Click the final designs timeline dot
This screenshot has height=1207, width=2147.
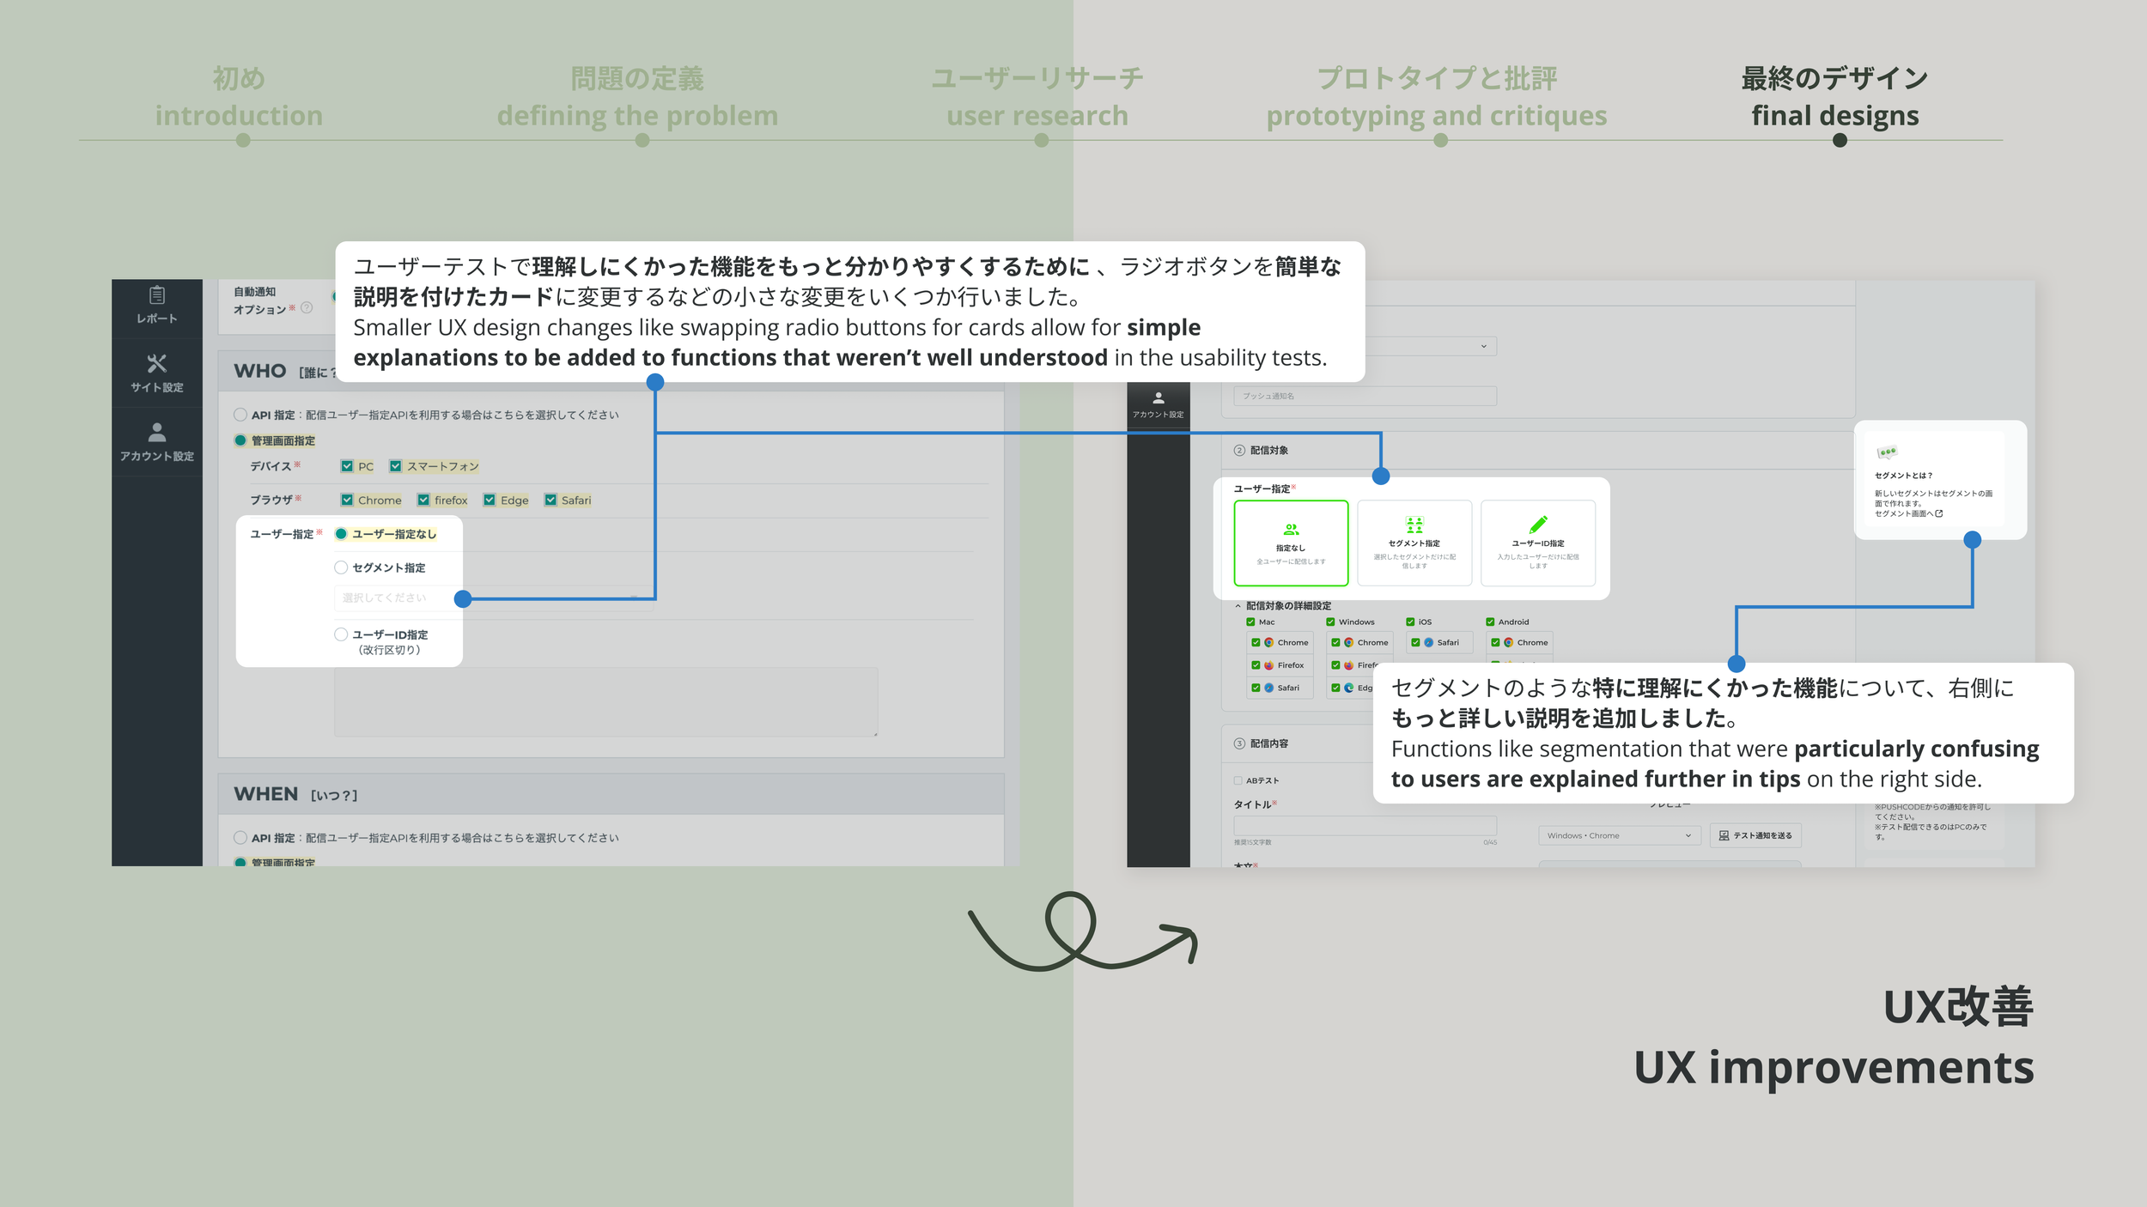[1839, 141]
